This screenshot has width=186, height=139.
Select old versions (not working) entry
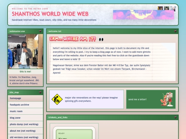(x=25, y=137)
